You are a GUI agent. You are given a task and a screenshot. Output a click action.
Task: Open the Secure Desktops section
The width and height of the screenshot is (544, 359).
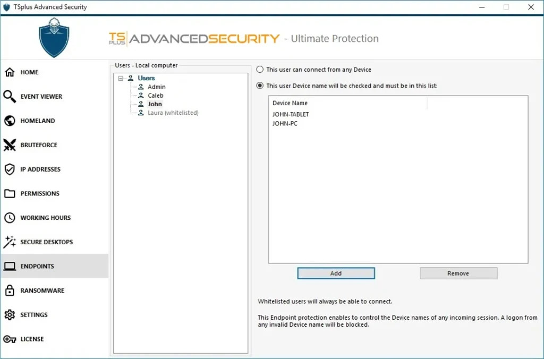point(46,242)
